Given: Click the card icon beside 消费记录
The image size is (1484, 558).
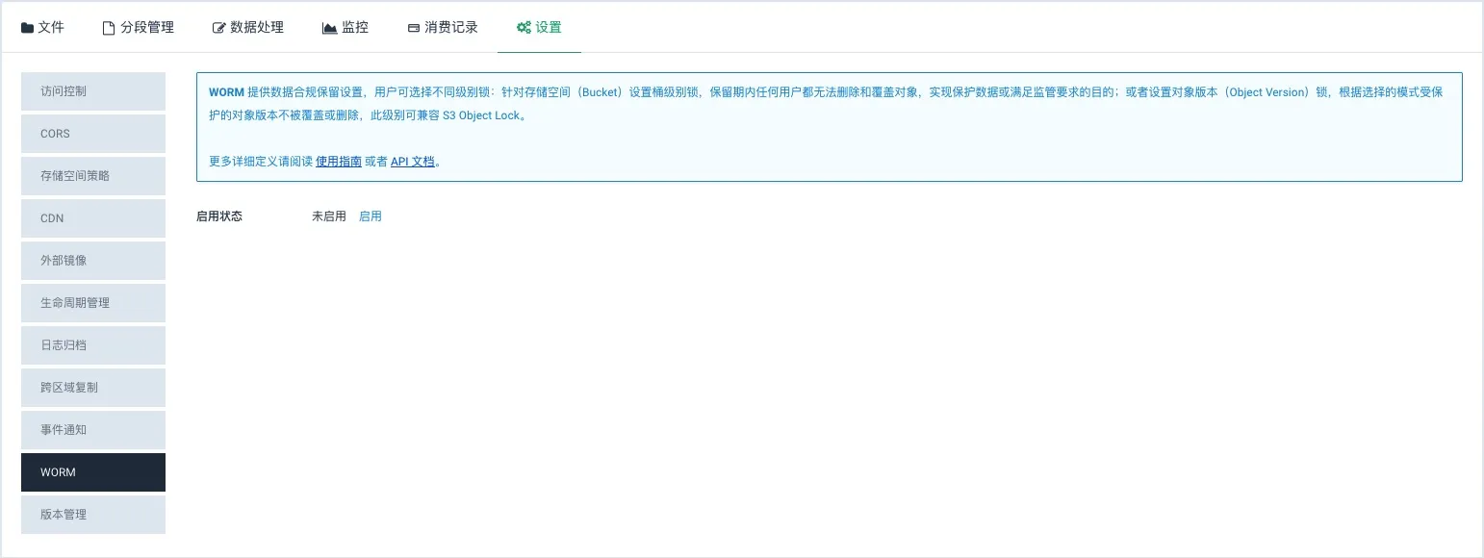Looking at the screenshot, I should [x=413, y=28].
